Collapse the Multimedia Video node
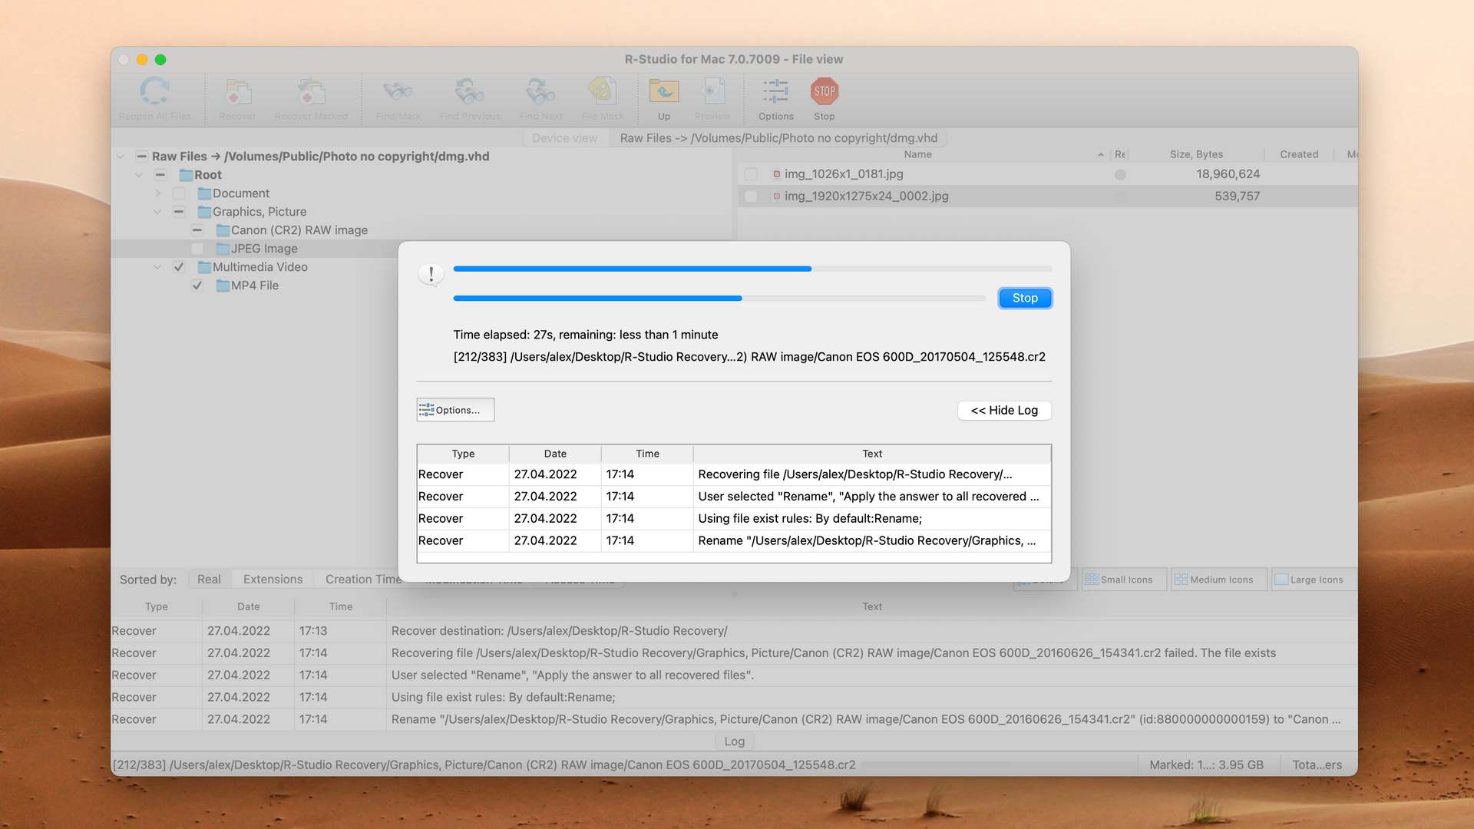 click(x=157, y=267)
